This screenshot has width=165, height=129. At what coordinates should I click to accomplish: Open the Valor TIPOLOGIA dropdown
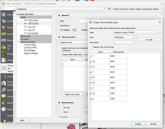click(125, 37)
